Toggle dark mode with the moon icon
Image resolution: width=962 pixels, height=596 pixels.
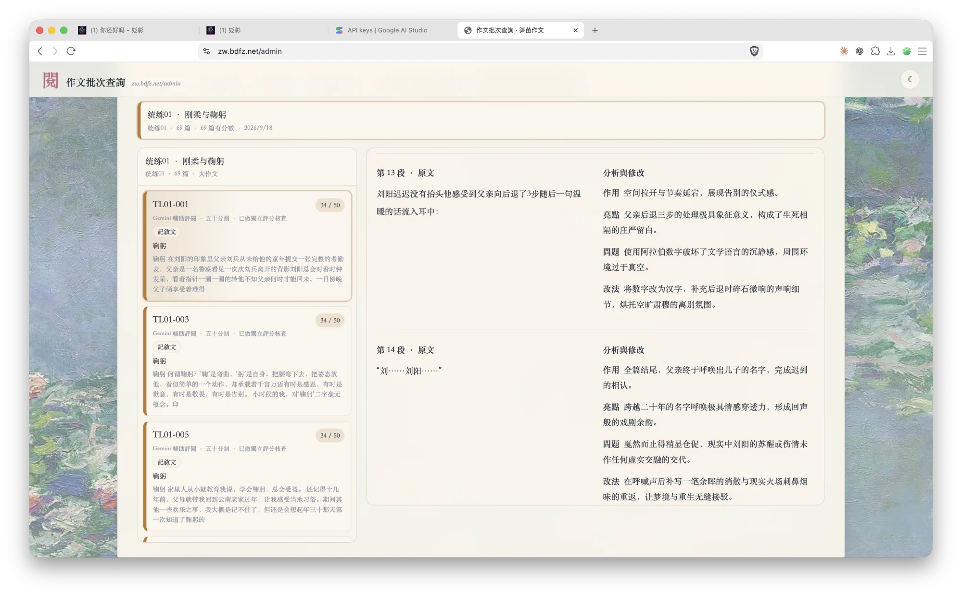910,79
